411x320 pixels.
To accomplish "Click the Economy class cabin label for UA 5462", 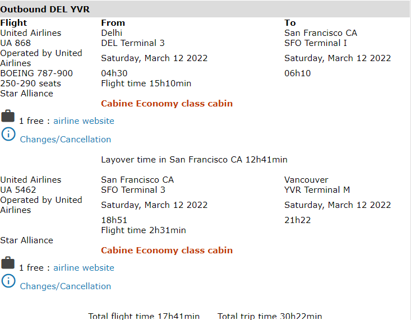I will (167, 251).
